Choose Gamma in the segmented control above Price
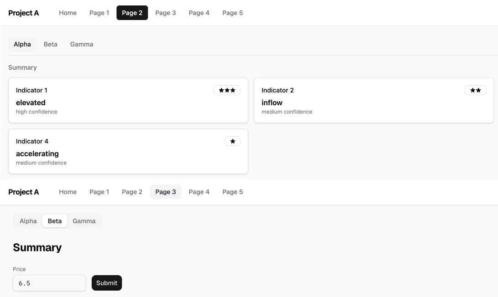This screenshot has height=297, width=498. pyautogui.click(x=84, y=221)
